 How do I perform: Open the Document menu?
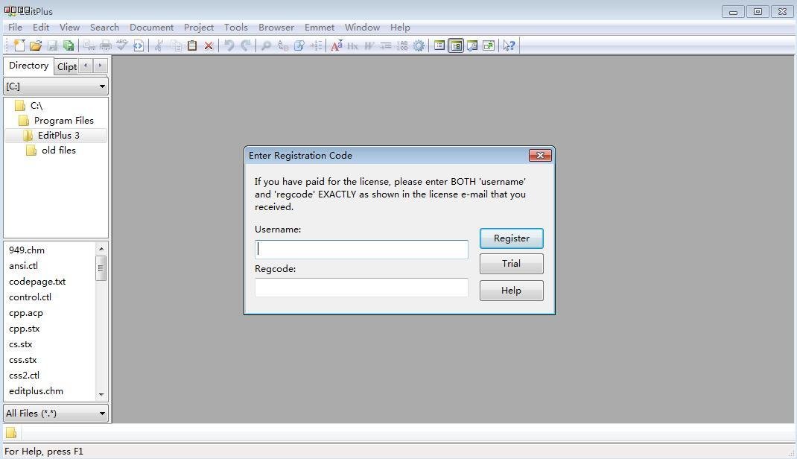151,28
